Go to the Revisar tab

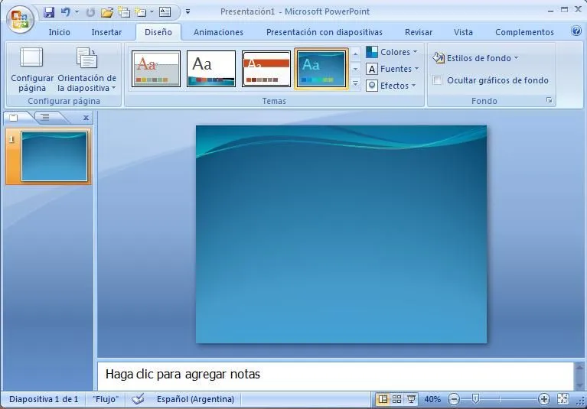coord(419,32)
